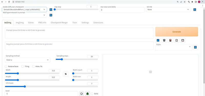Click the browser reload icon

tap(9, 2)
